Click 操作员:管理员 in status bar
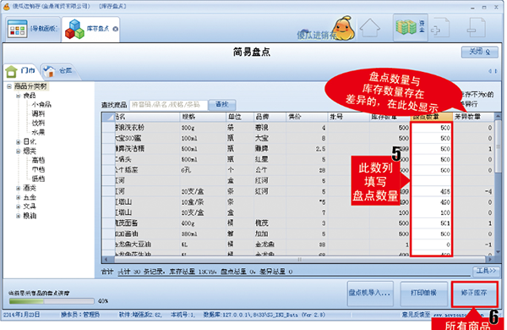Screen dimensions: 507x330 click(80, 315)
